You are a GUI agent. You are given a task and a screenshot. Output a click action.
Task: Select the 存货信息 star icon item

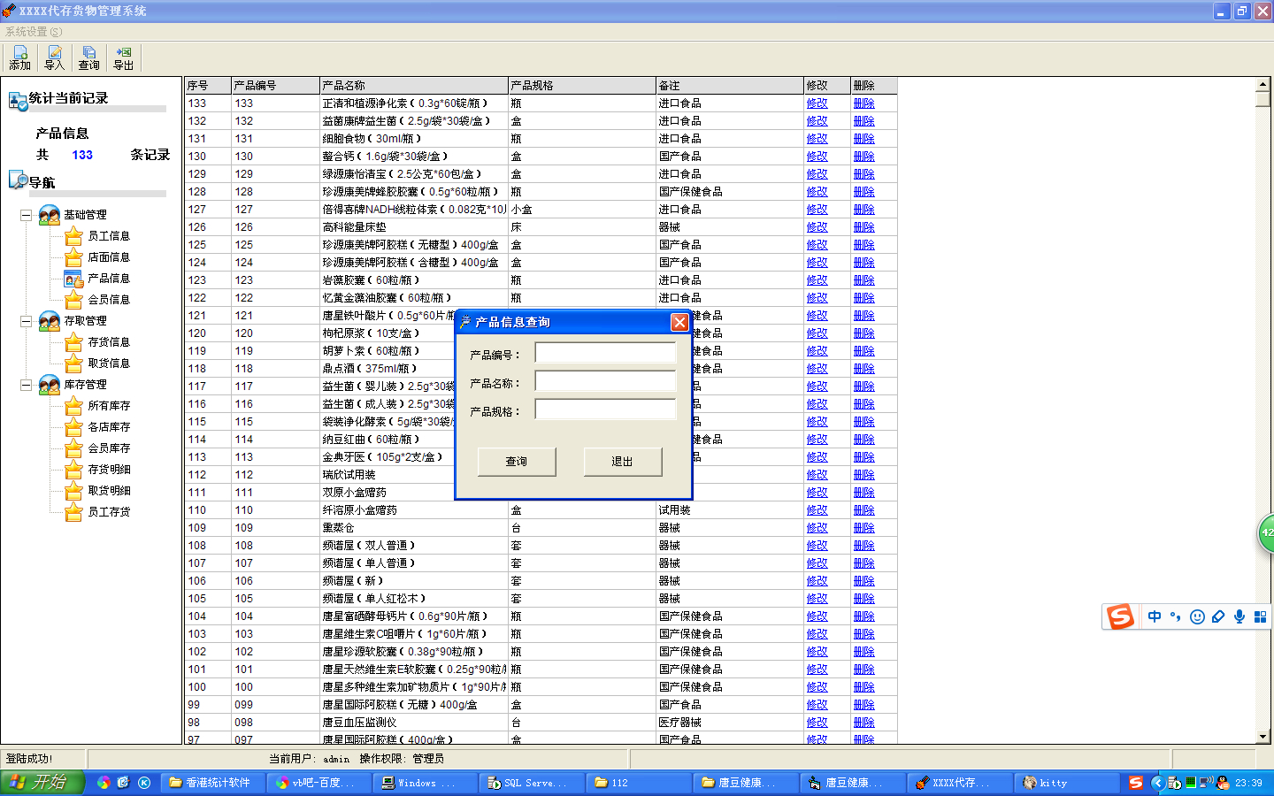[74, 342]
